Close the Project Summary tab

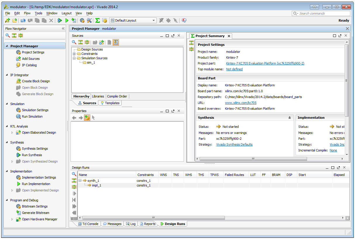[229, 36]
